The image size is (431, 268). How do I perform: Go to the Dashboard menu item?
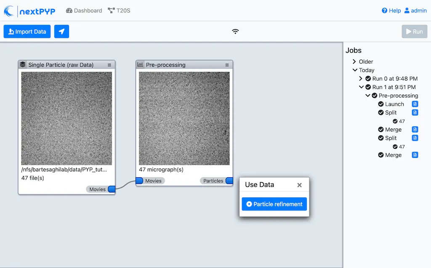point(84,11)
